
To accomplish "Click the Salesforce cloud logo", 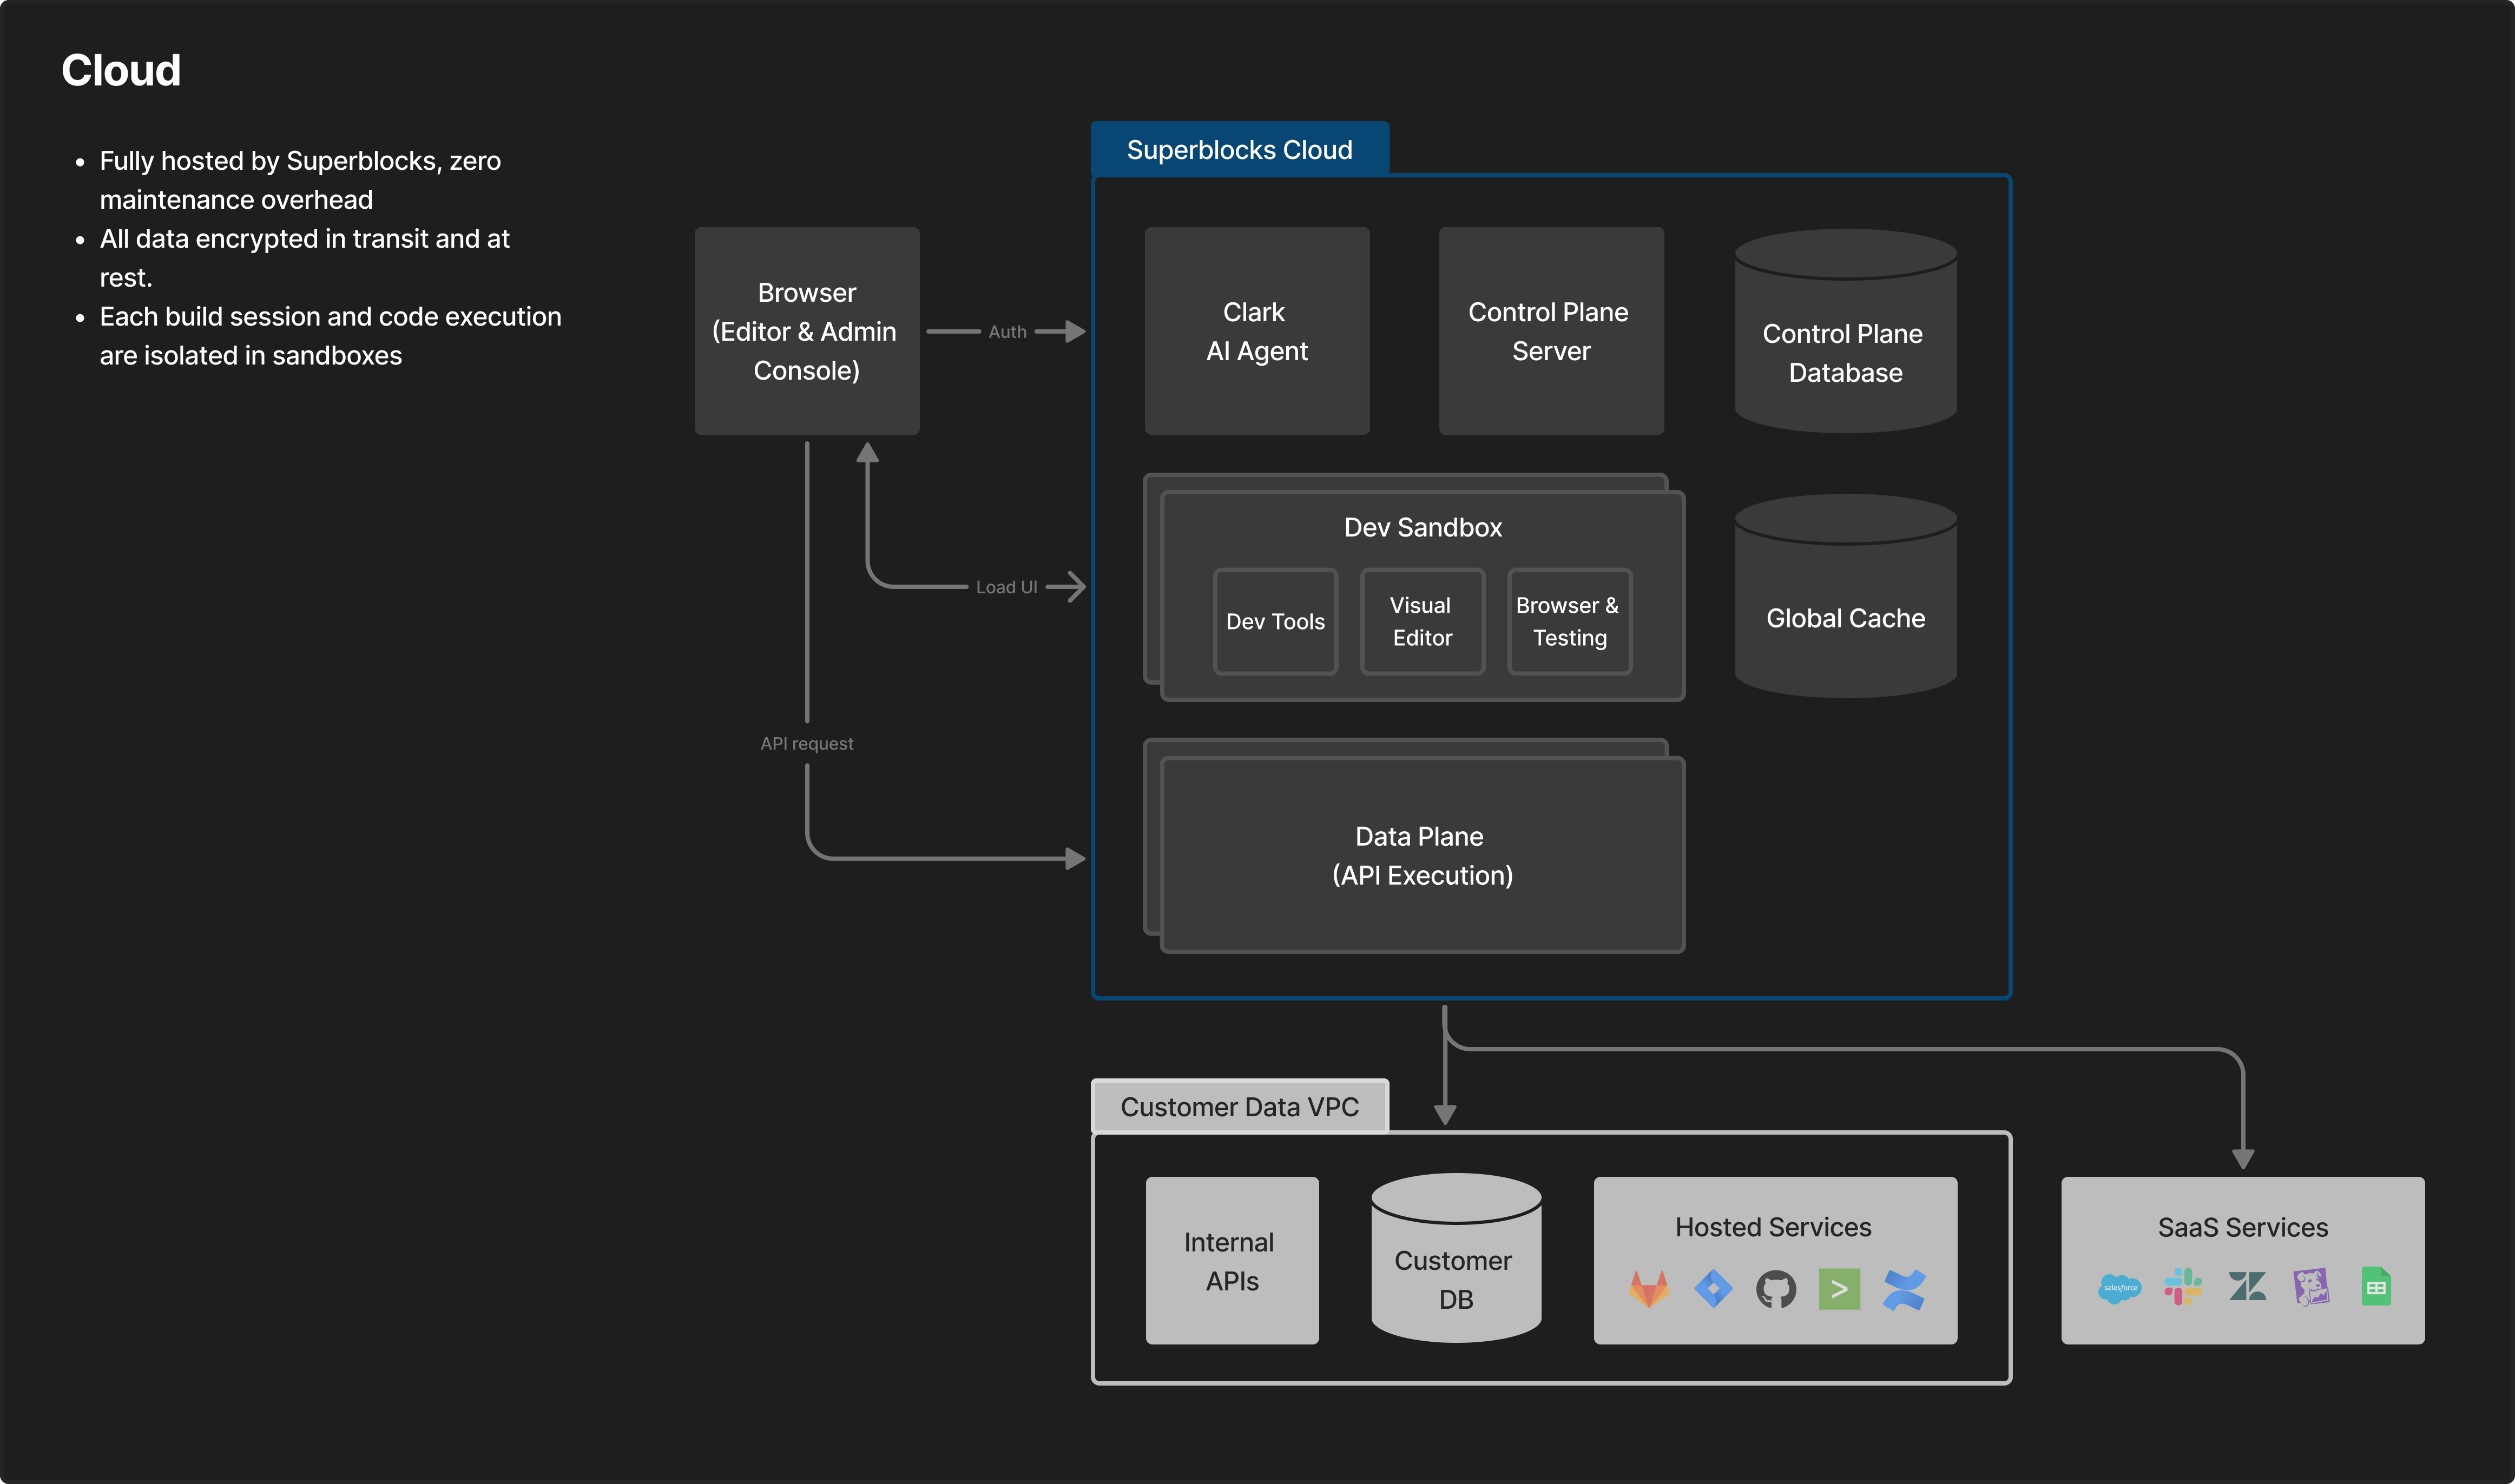I will 2119,1288.
